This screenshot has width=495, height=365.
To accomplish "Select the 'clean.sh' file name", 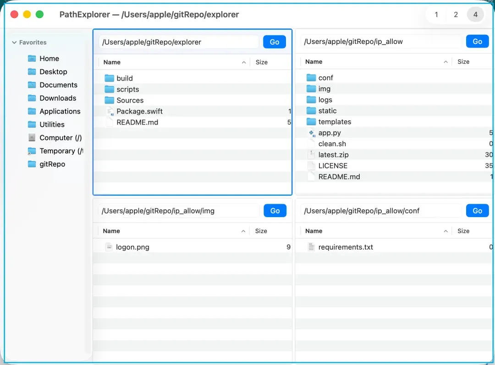I will [x=332, y=143].
